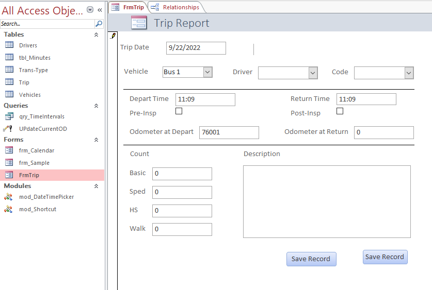Select the FrmTrip document tab
The width and height of the screenshot is (432, 290).
pos(129,7)
